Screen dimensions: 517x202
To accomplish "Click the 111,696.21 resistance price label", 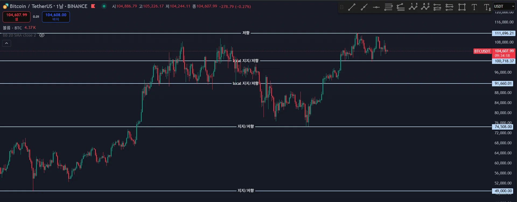I will coord(504,33).
